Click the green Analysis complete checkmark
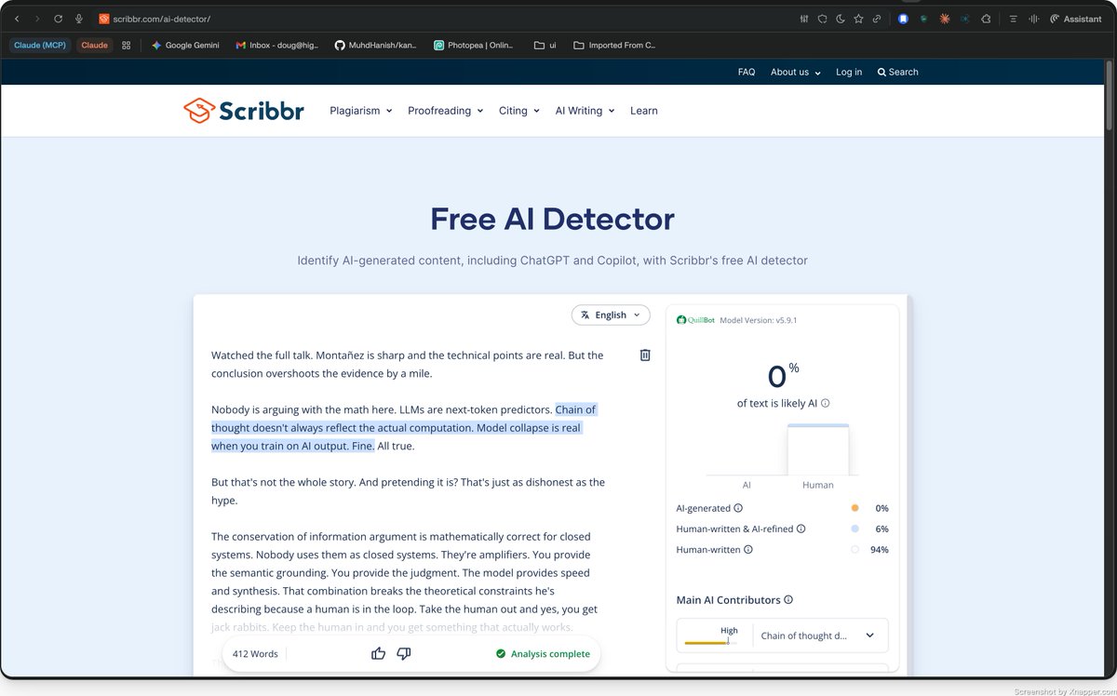 point(501,653)
